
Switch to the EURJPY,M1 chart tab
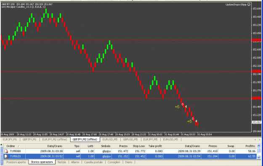pos(10,140)
